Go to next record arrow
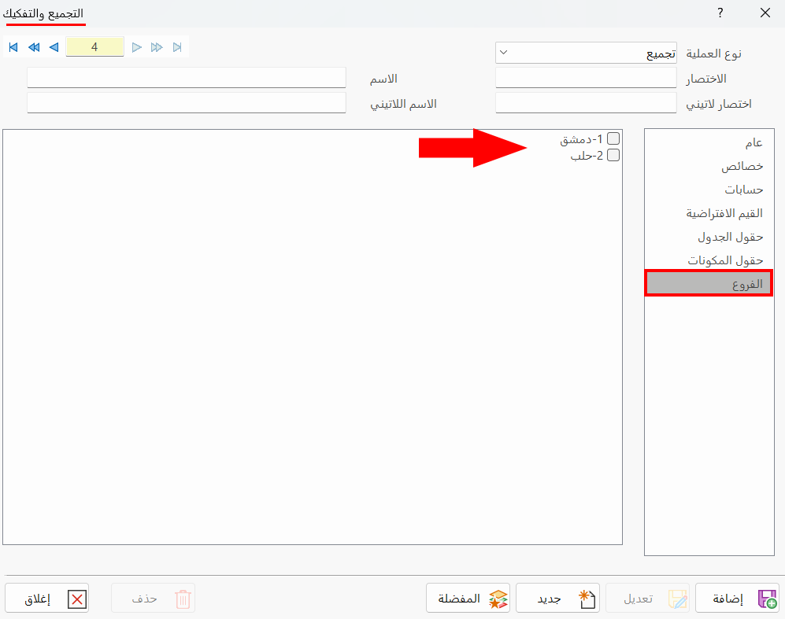The height and width of the screenshot is (619, 785). [136, 47]
